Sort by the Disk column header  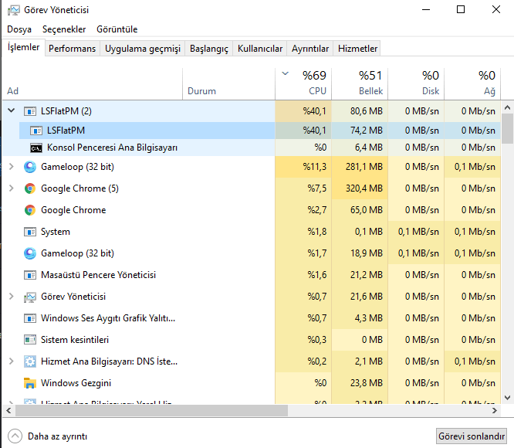(416, 84)
